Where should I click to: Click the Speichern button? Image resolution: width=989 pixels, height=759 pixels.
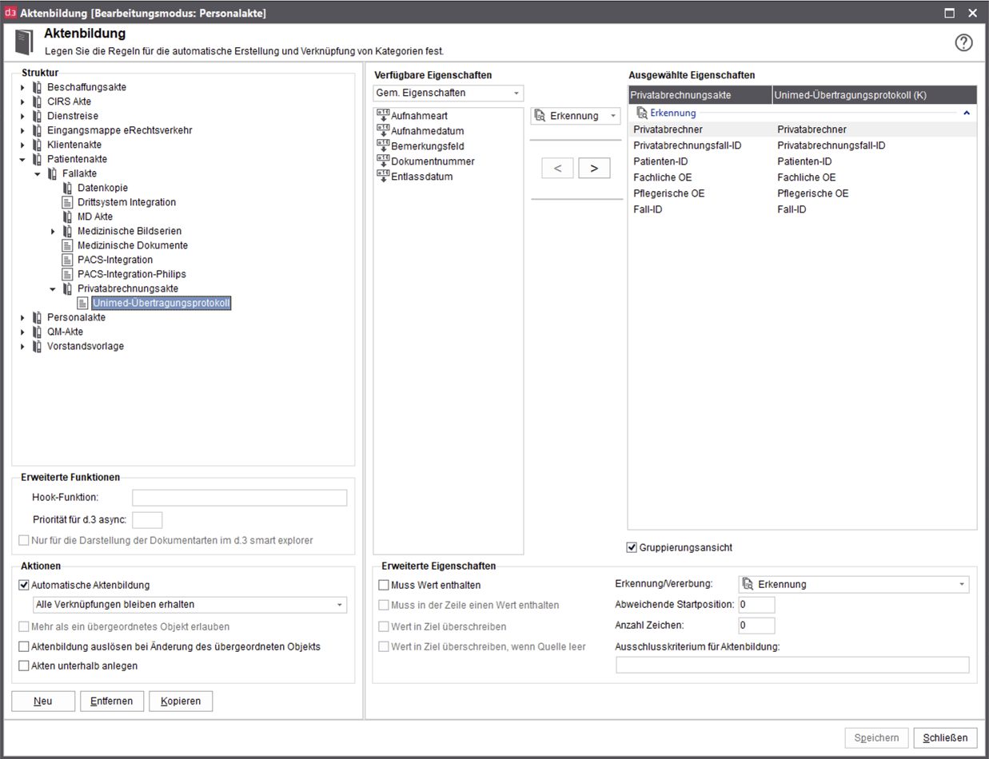[876, 737]
